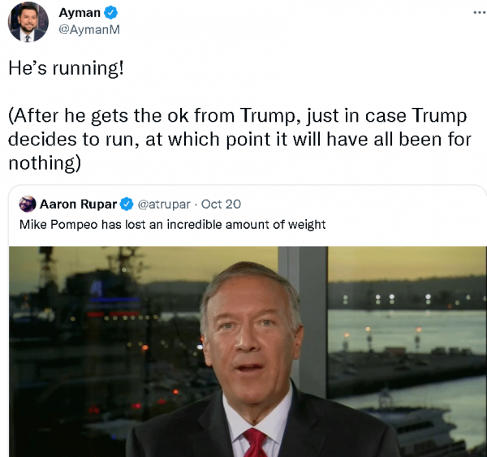
Task: Click the Ayman display name
Action: click(80, 13)
